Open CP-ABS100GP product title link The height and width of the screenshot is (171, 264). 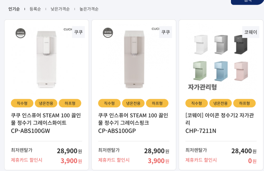[x=133, y=122]
